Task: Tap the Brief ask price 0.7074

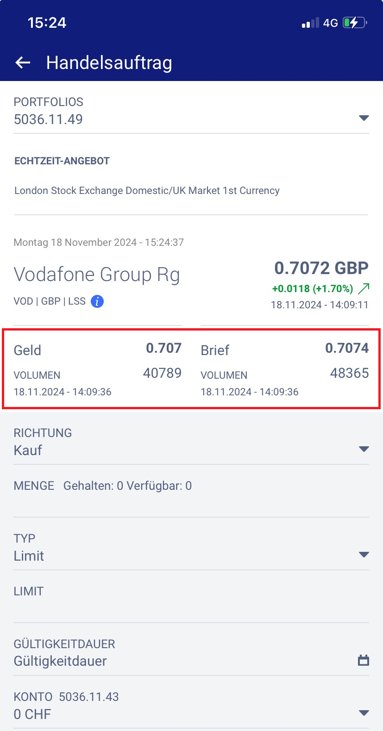Action: point(347,348)
